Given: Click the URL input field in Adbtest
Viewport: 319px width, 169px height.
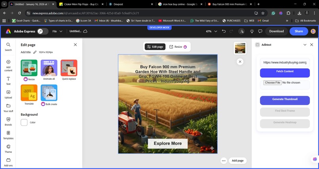Looking at the screenshot, I should click(285, 62).
